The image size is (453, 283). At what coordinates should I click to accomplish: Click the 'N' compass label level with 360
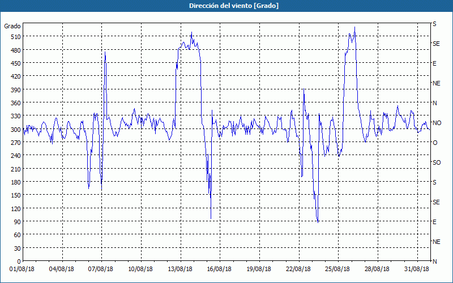pyautogui.click(x=434, y=103)
